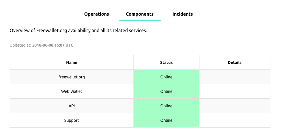Open the Incidents tab
The height and width of the screenshot is (138, 284).
[183, 14]
